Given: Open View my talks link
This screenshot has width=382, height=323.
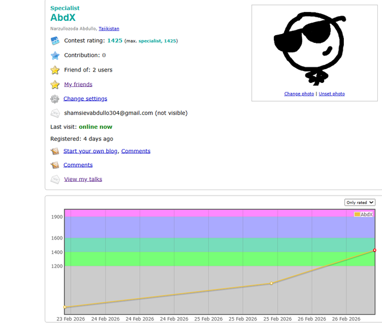Looking at the screenshot, I should 83,179.
